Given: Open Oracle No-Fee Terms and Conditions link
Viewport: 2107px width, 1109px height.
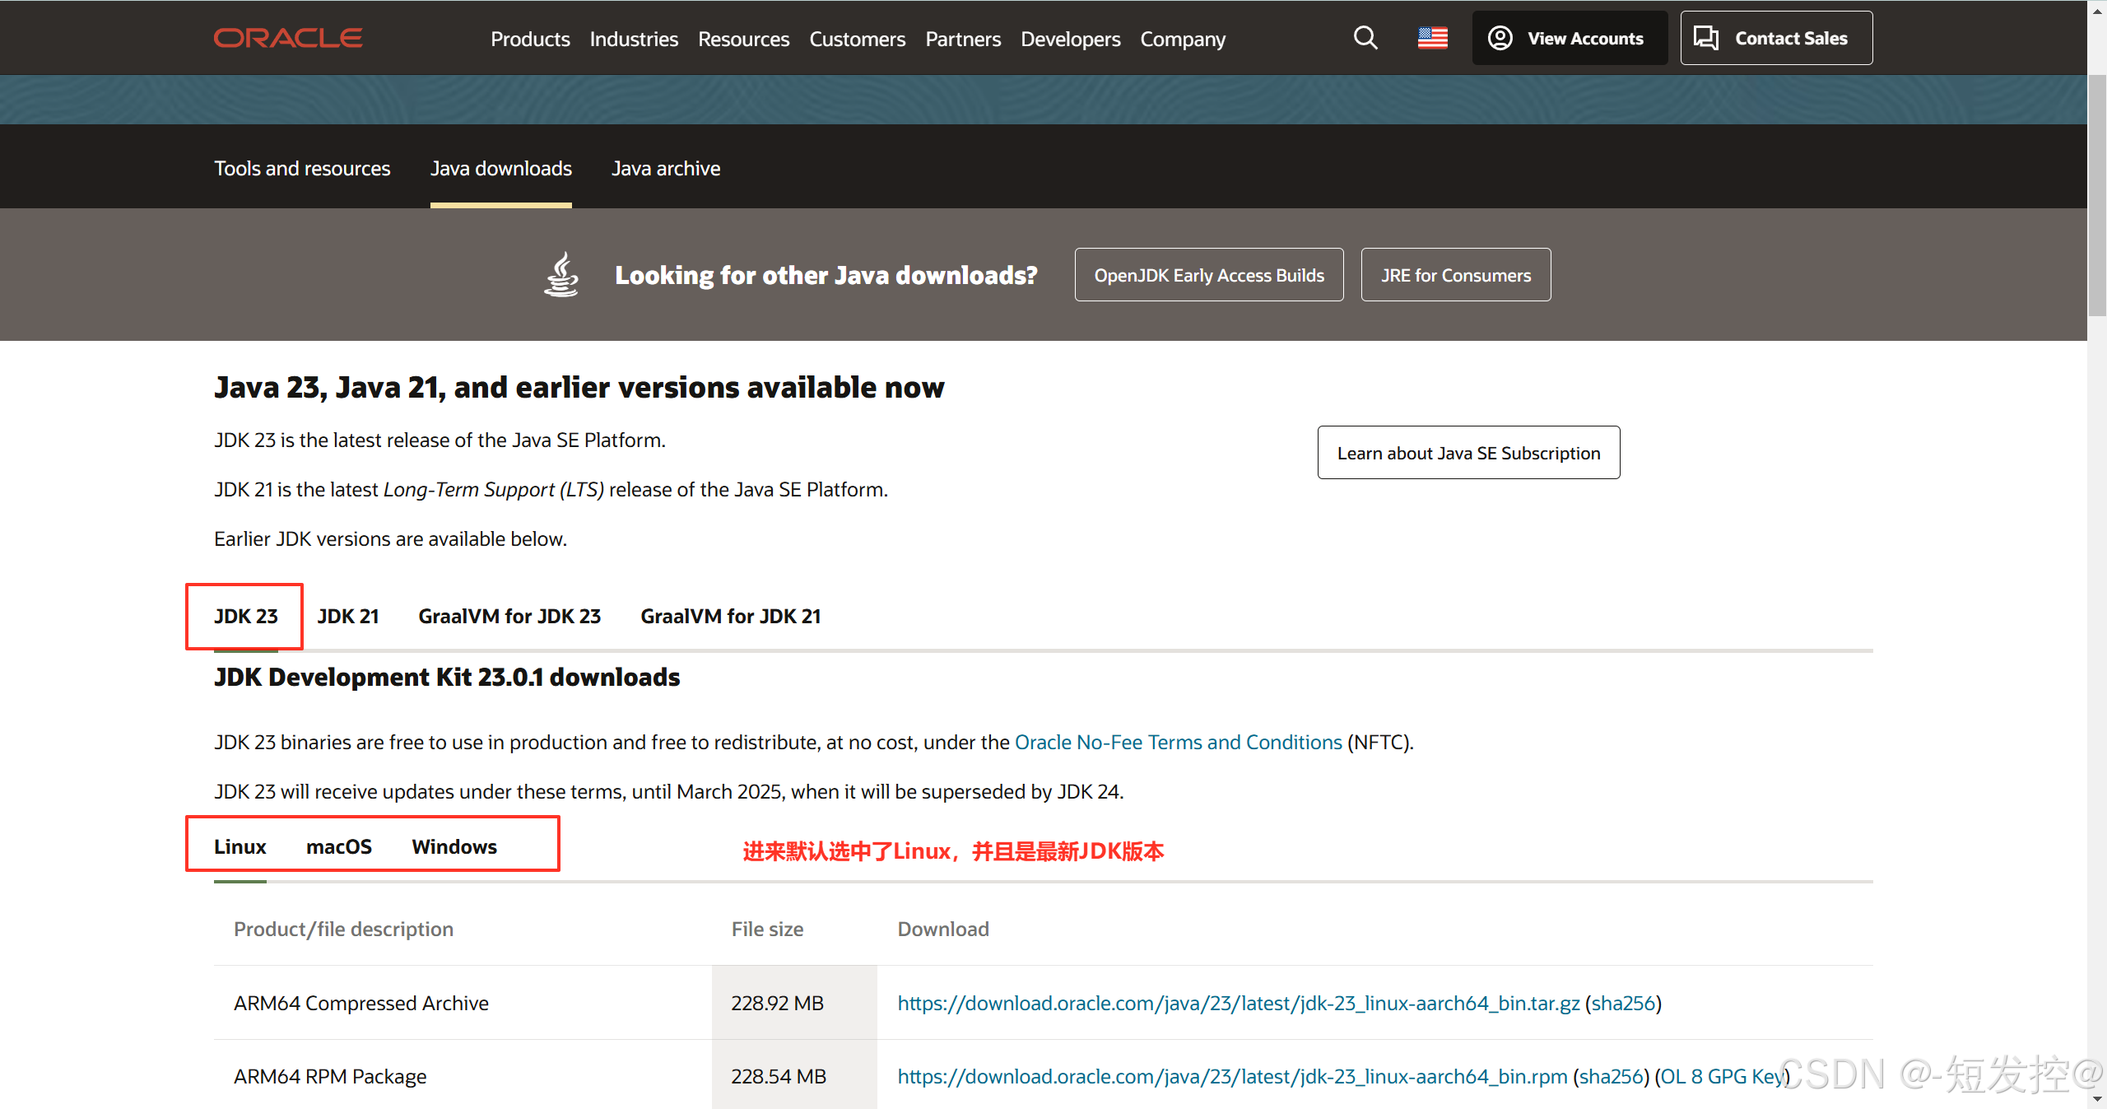Looking at the screenshot, I should (1178, 742).
